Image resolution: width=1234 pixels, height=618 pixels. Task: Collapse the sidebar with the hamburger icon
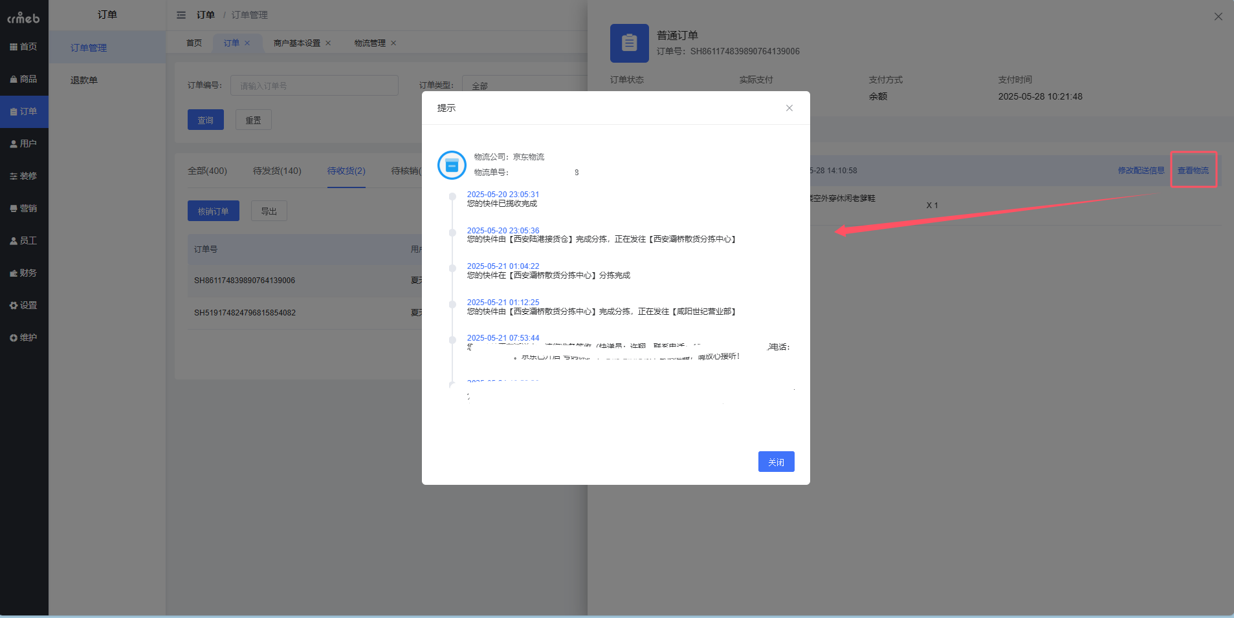click(182, 14)
